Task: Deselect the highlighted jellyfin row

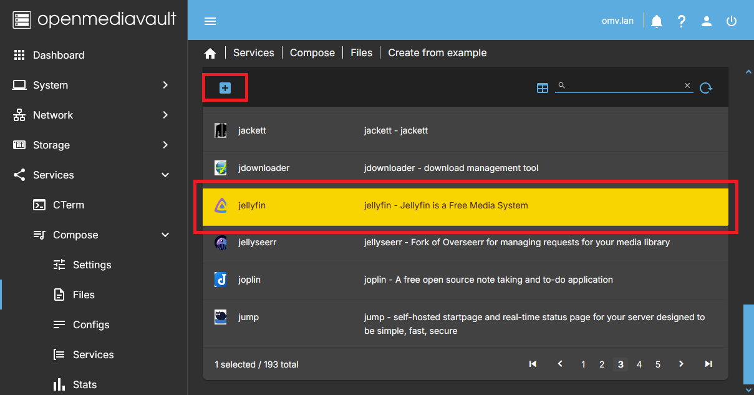Action: coord(437,205)
